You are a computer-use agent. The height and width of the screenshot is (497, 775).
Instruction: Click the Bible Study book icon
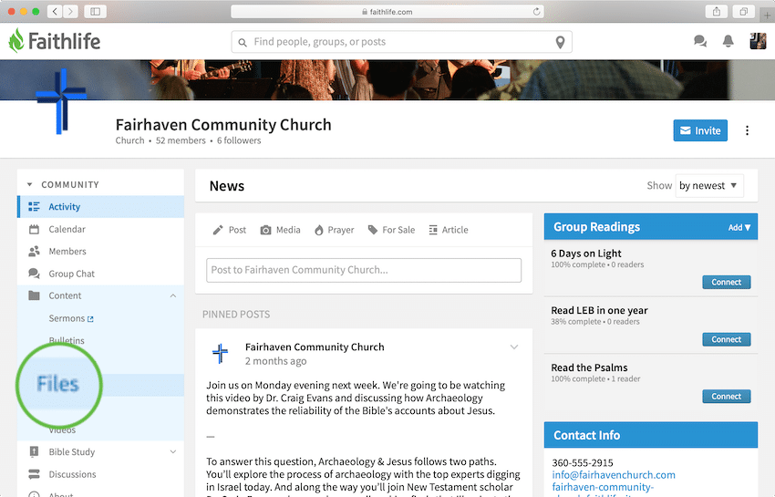[34, 451]
